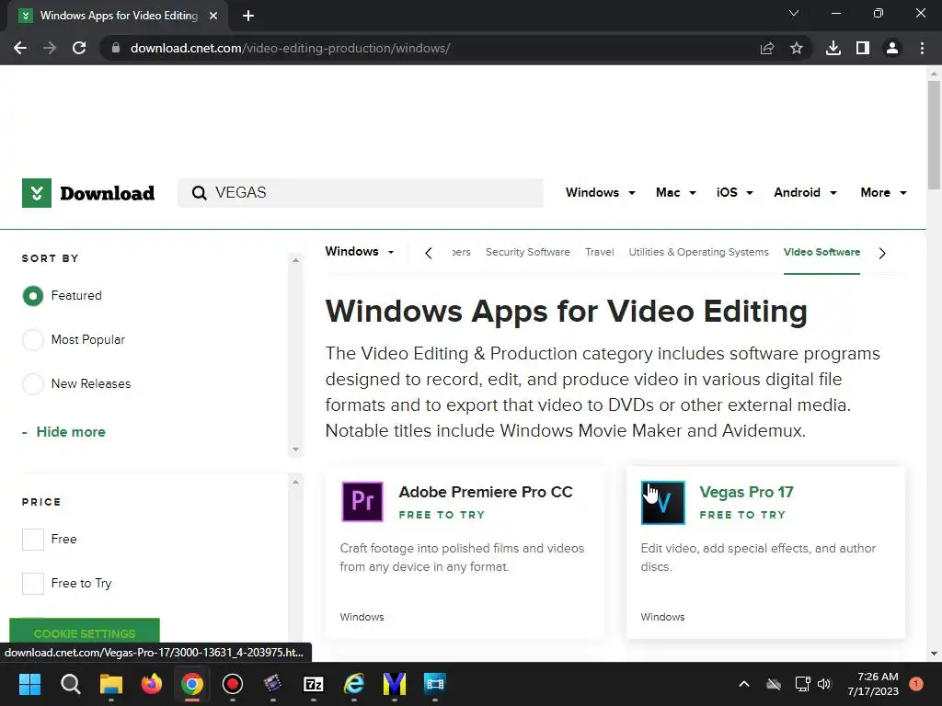
Task: Select the Video Software tab
Action: 821,252
